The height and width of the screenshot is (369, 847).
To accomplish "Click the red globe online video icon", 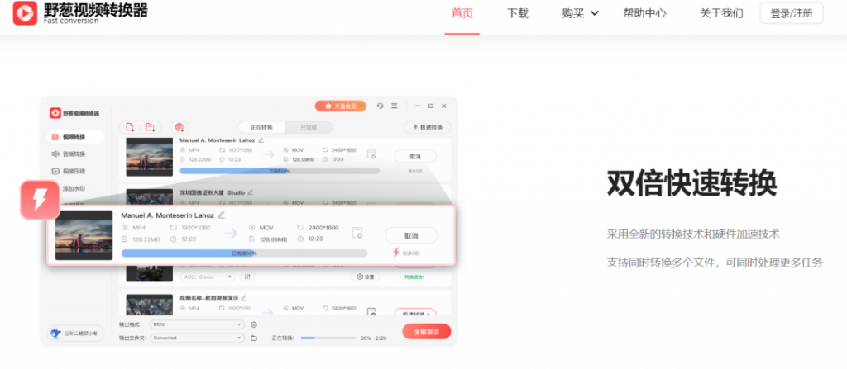I will click(x=179, y=127).
